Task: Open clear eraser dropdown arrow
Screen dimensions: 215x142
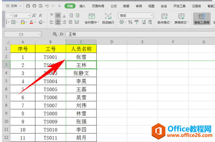Action: (44, 22)
